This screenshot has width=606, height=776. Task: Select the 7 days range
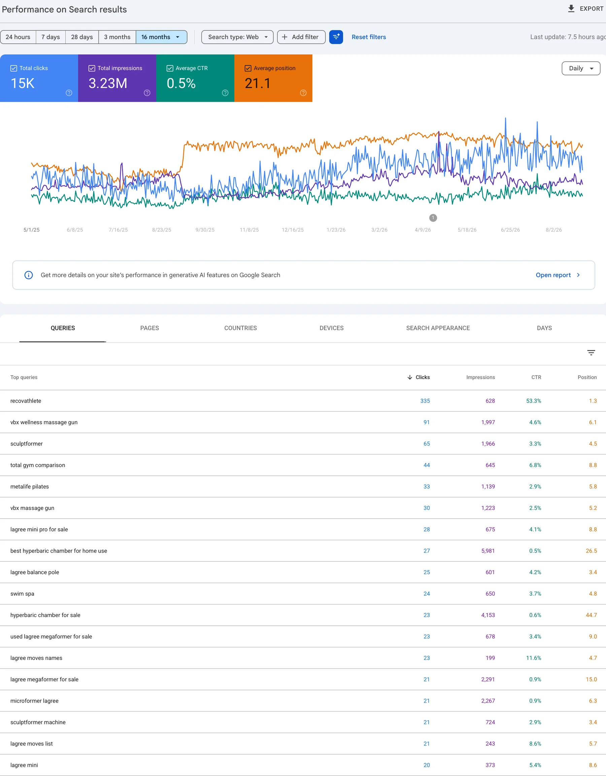[51, 37]
